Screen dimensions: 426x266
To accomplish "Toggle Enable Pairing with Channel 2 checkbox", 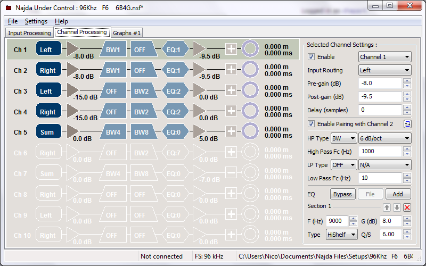I will tap(311, 124).
